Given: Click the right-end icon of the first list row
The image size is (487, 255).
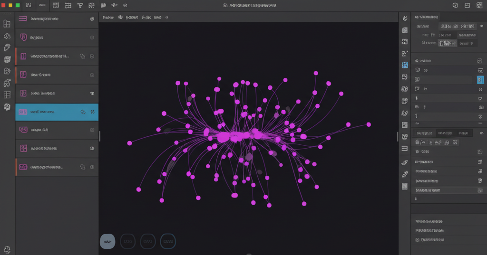Looking at the screenshot, I should [92, 19].
